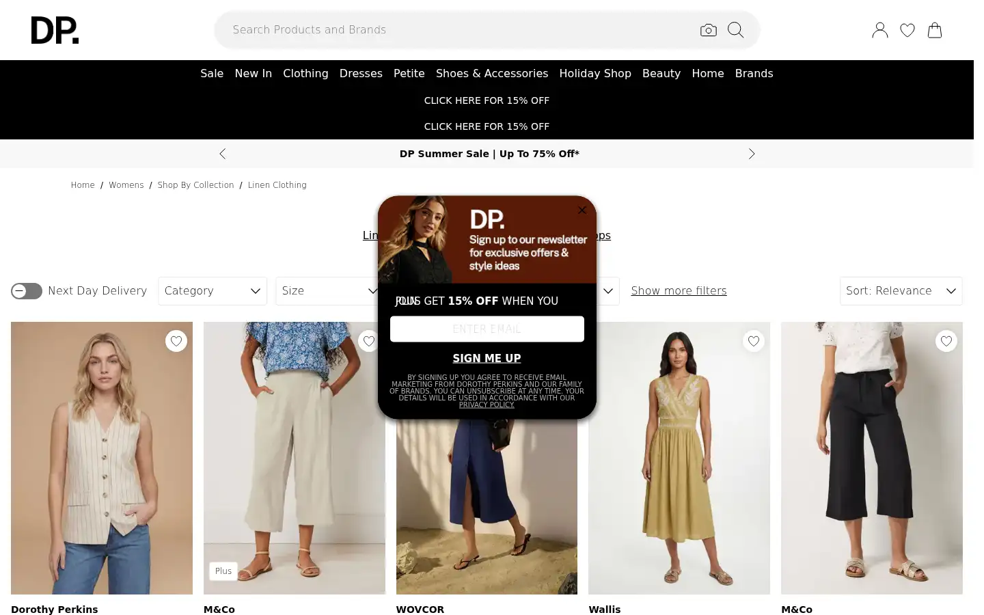
Task: Open the WOVCOR navy skirt product image
Action: (x=487, y=506)
